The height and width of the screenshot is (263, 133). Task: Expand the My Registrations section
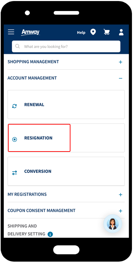click(121, 195)
